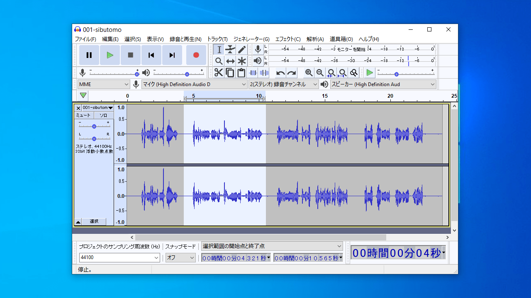Open selection end time format arrow
The width and height of the screenshot is (531, 298).
[341, 257]
